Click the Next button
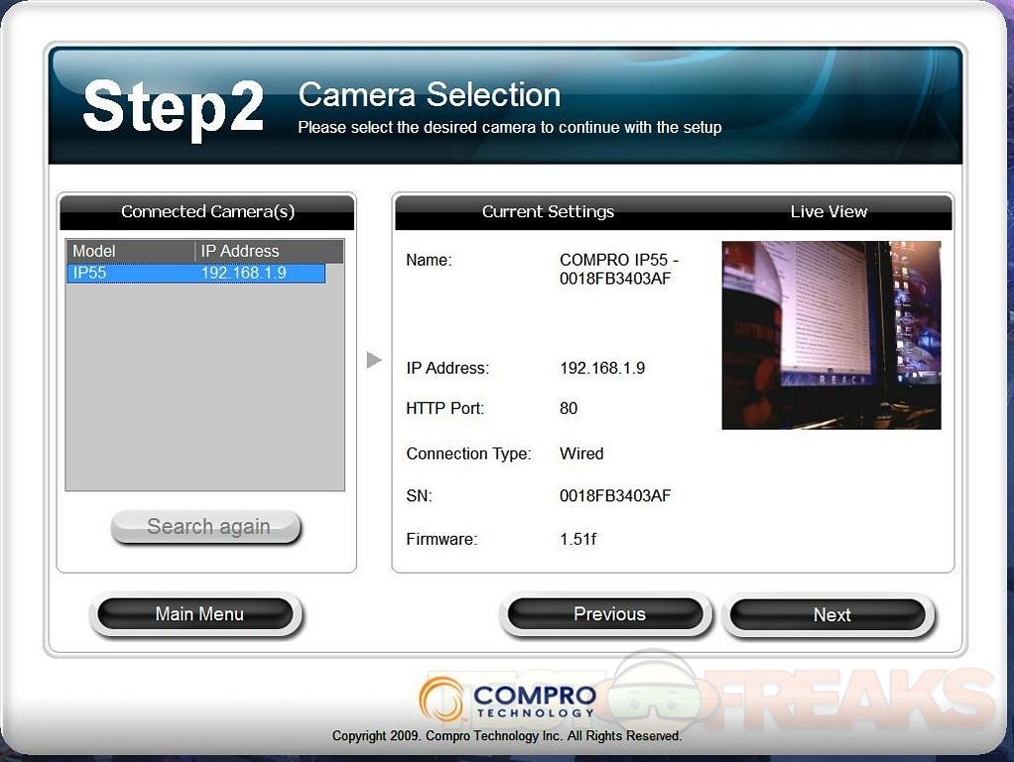 point(831,615)
